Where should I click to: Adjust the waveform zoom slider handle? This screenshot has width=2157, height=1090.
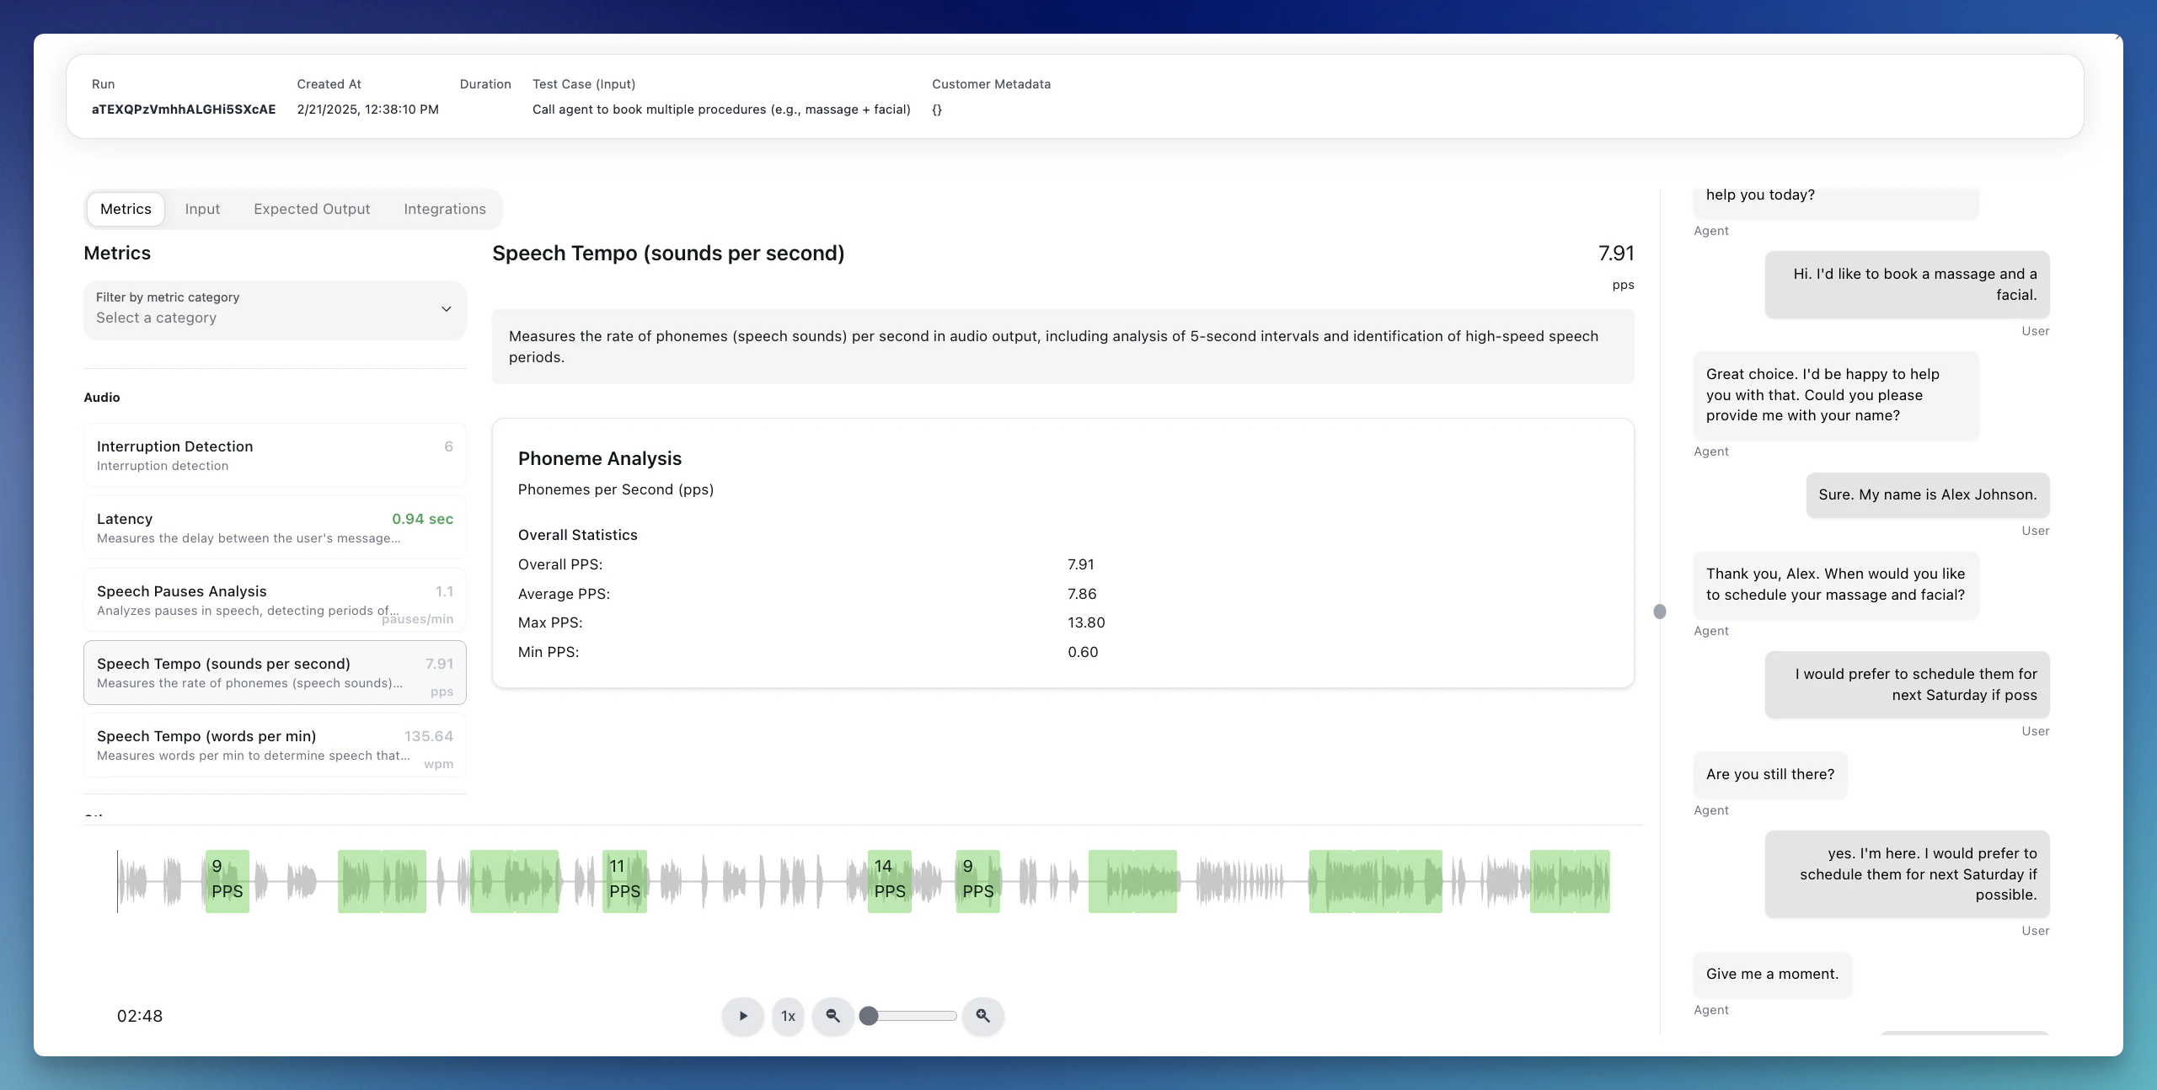point(869,1016)
